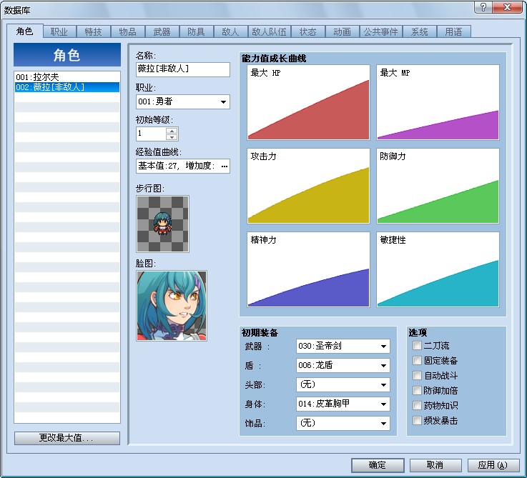Viewport: 527px width, 478px height.
Task: Open the 防具 tab
Action: point(196,32)
